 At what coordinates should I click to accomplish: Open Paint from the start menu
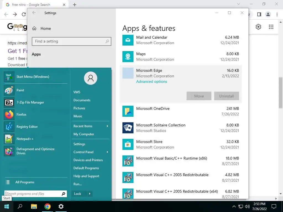tap(20, 90)
